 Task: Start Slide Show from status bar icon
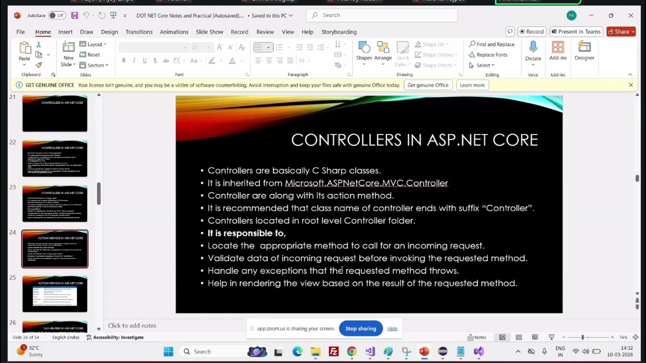point(551,337)
